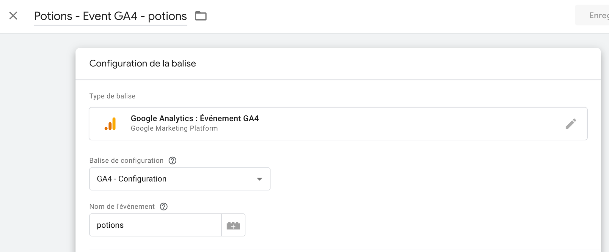Viewport: 609px width, 252px height.
Task: Click the Google Analytics bar chart logo
Action: (110, 124)
